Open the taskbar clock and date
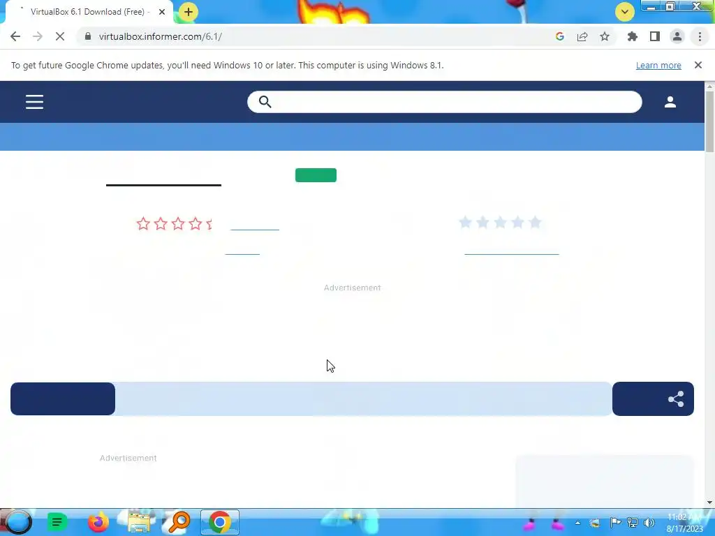 click(x=685, y=523)
